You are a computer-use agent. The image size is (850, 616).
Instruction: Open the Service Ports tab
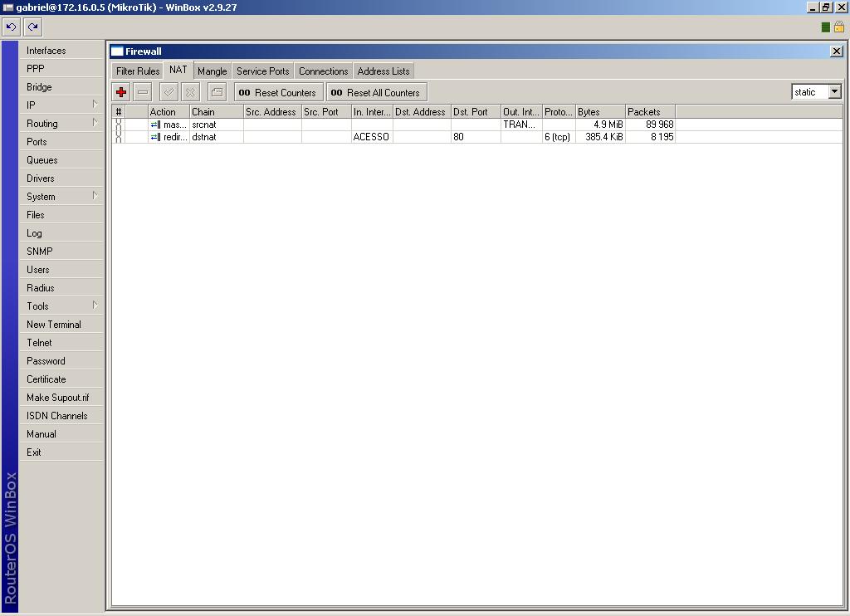click(263, 71)
